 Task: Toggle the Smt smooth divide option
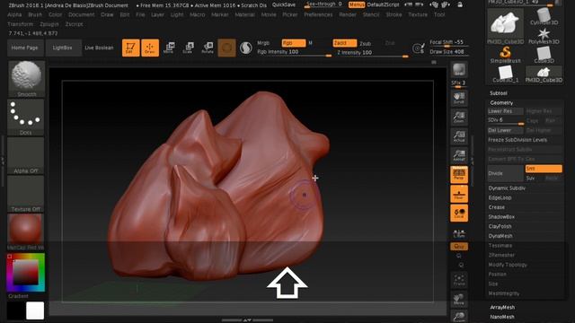point(544,169)
